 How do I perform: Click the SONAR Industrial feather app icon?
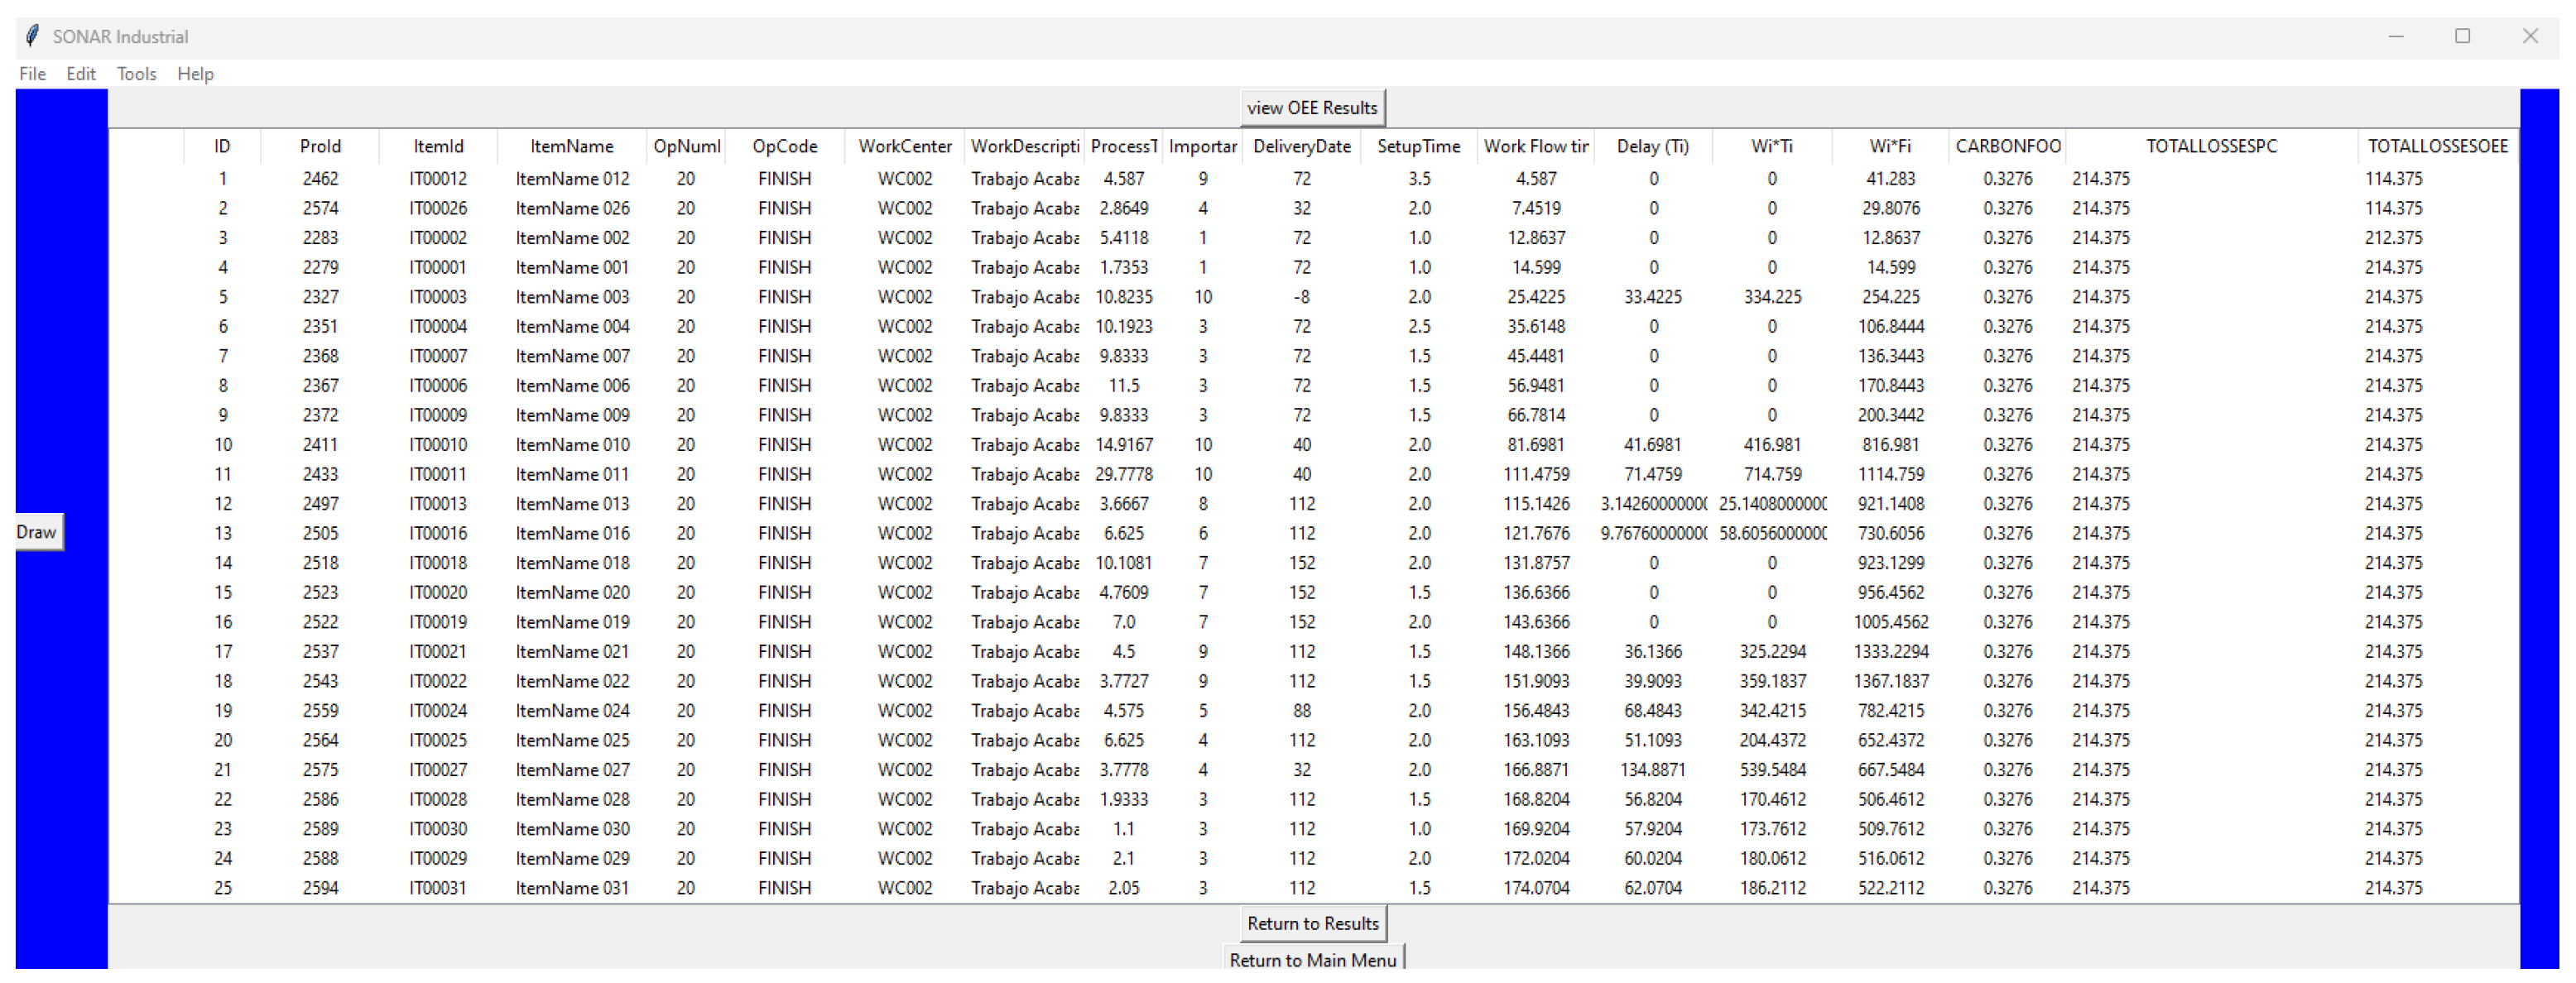coord(33,36)
